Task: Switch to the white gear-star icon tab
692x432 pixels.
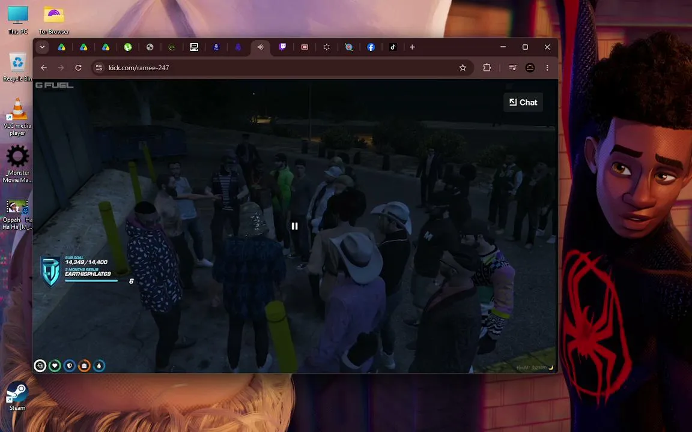Action: point(327,47)
